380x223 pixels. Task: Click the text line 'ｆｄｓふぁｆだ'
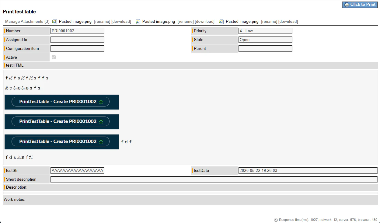[19, 157]
